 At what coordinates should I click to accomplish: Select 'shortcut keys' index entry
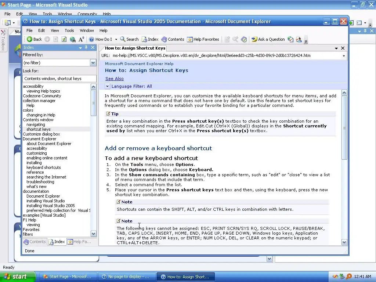[38, 129]
